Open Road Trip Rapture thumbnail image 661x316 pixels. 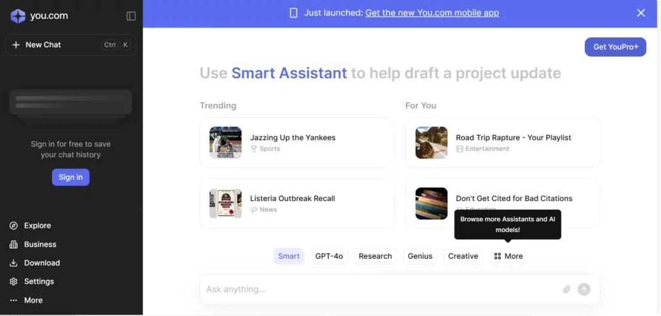pos(431,143)
